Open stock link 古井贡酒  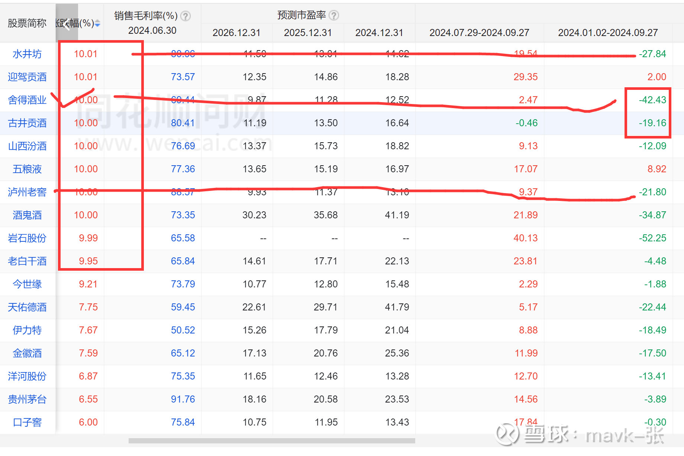27,123
